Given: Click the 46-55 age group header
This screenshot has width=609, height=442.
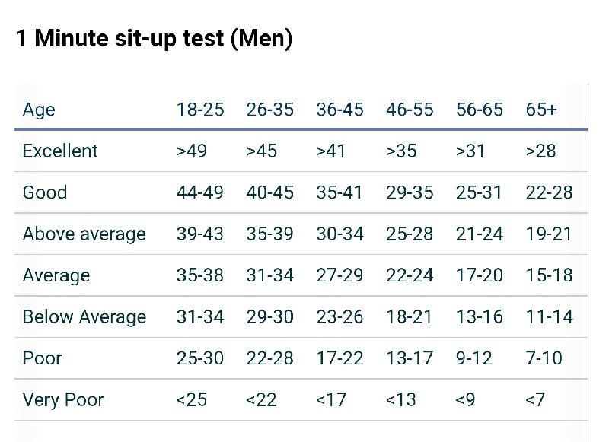Looking at the screenshot, I should [x=410, y=110].
